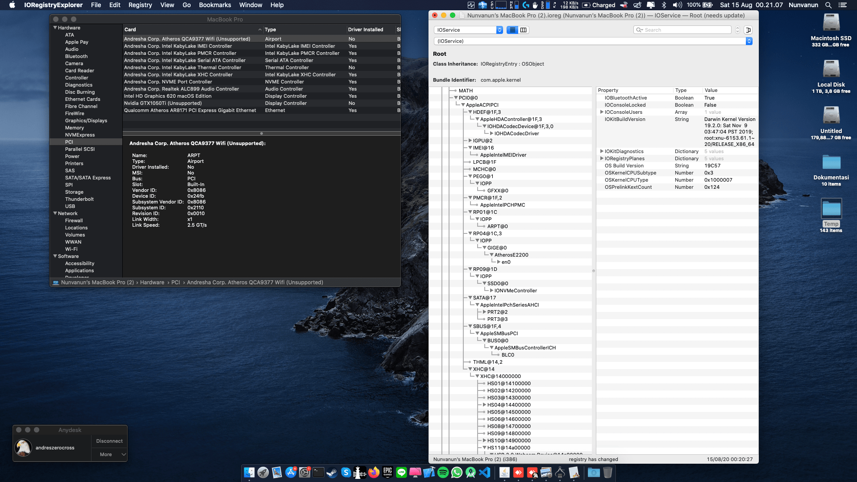Collapse the Hardware section in the sidebar

(x=55, y=28)
